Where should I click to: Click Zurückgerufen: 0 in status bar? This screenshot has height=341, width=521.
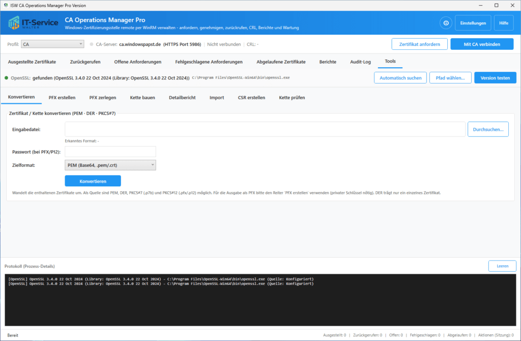[x=367, y=335]
